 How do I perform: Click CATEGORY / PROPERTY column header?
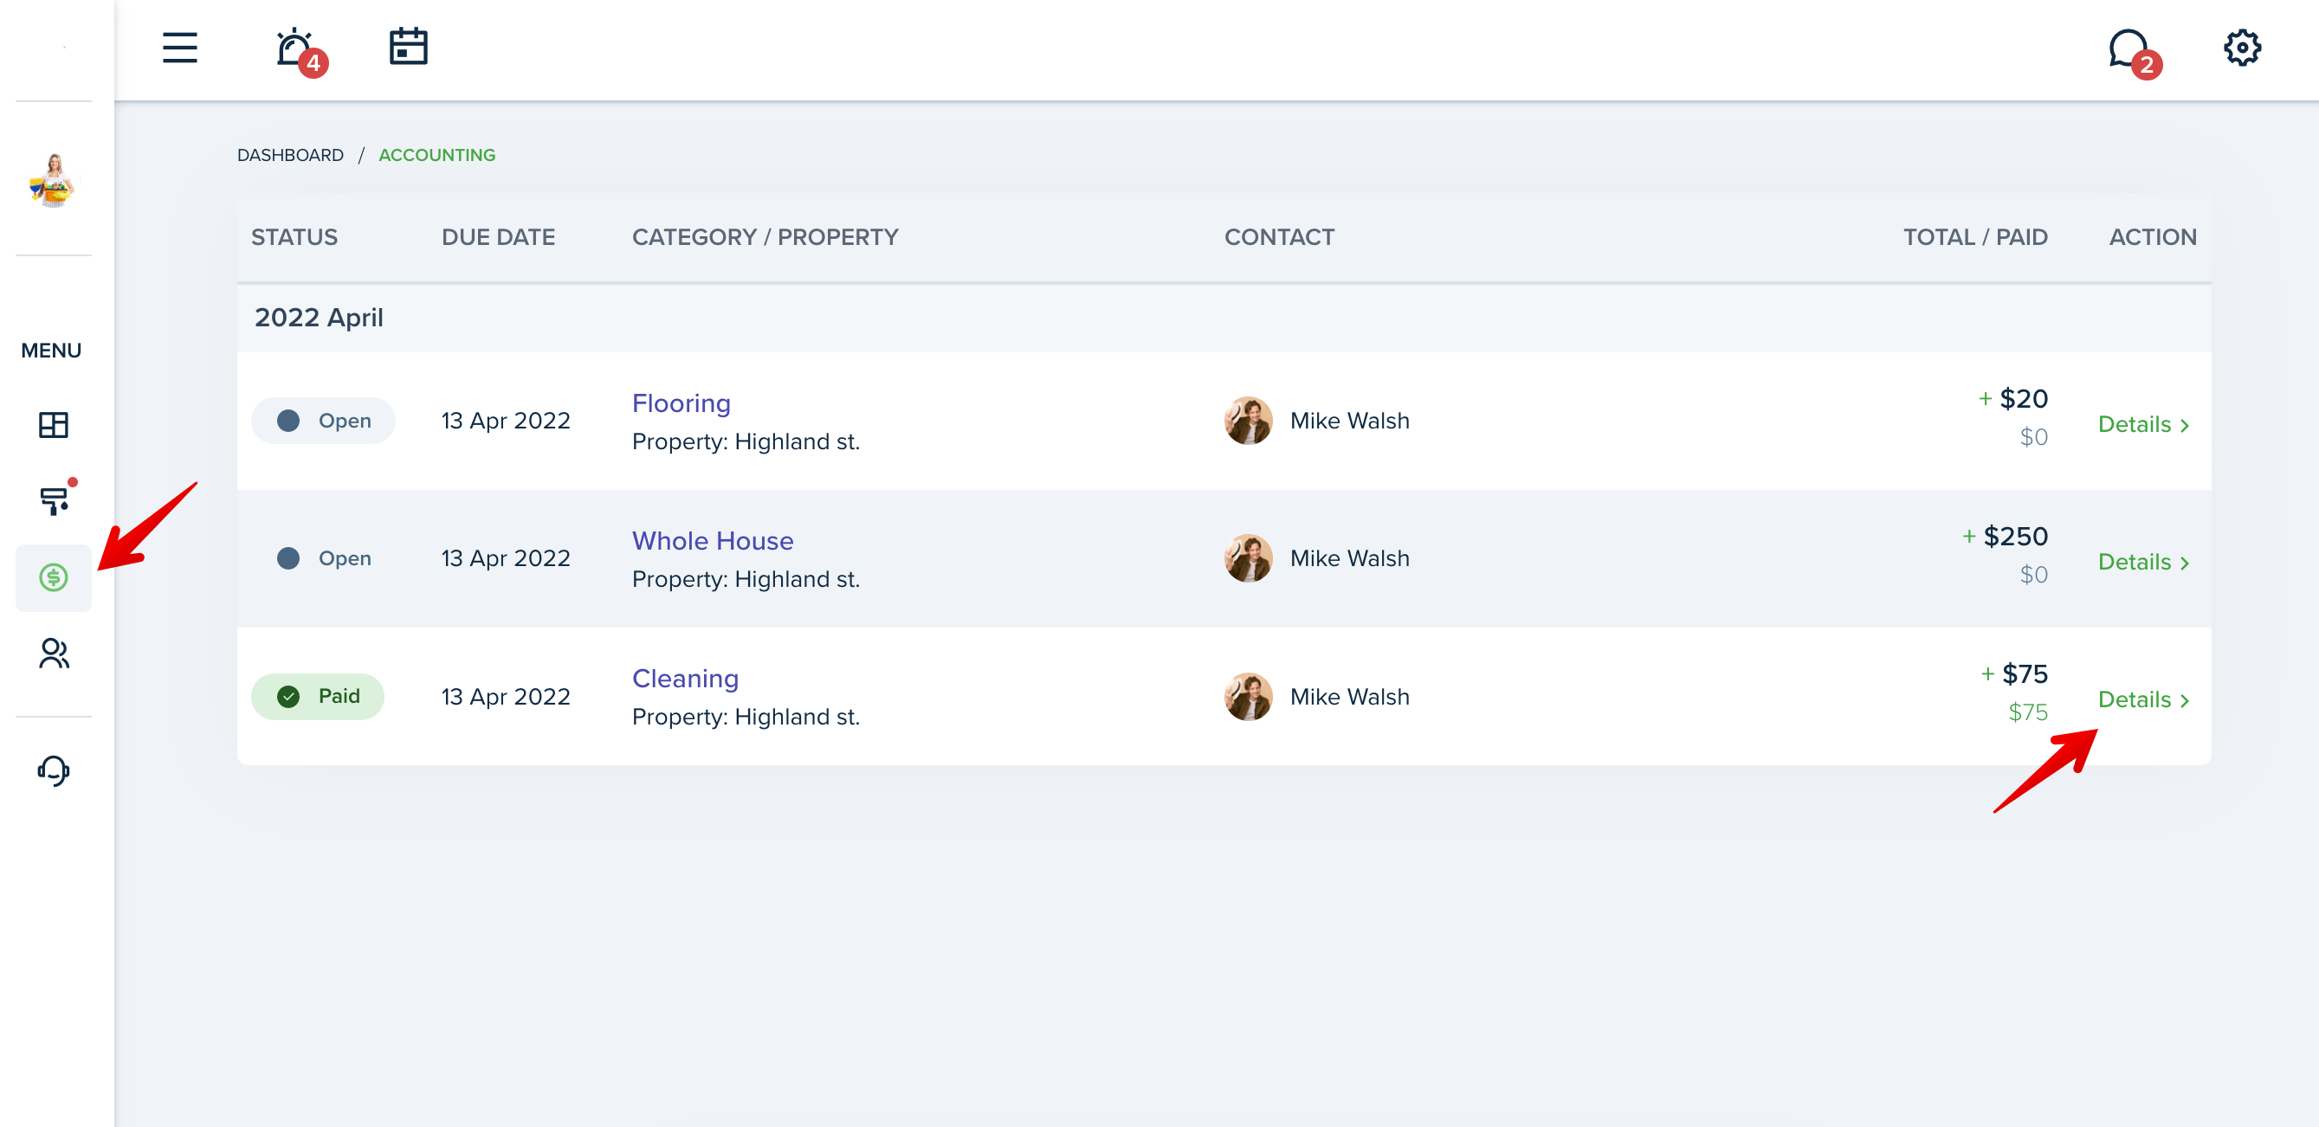click(765, 237)
